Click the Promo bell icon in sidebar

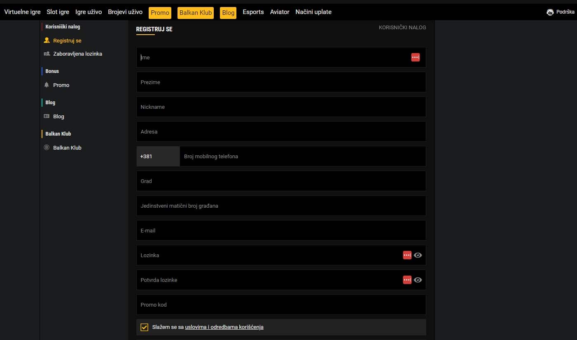click(47, 85)
